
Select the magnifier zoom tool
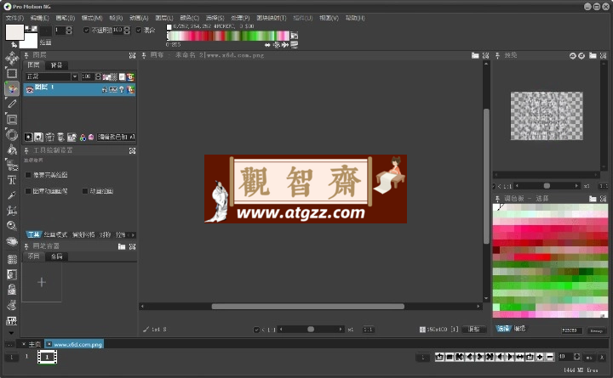pos(12,225)
